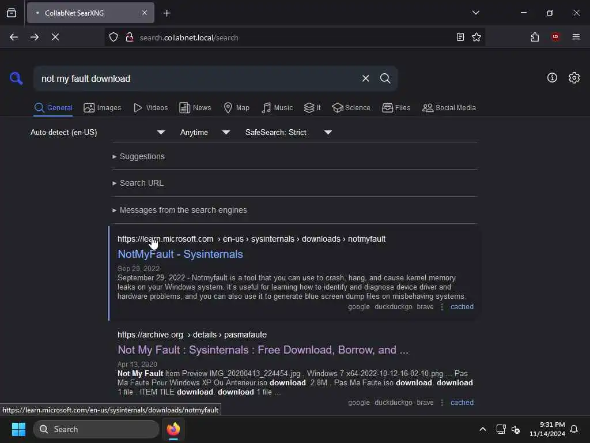Switch to the Images category tab
The image size is (590, 443).
(103, 108)
